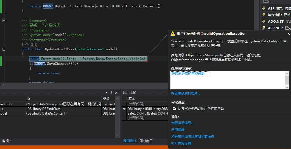Click the 特定动作 event lightning icon
The image size is (291, 149).
click(264, 15)
